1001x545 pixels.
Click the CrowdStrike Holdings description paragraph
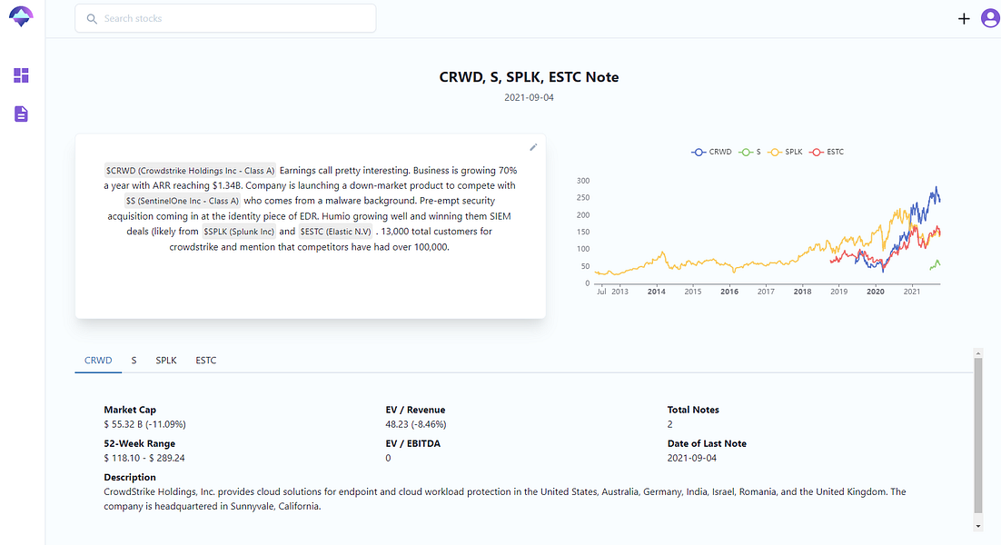pos(505,499)
